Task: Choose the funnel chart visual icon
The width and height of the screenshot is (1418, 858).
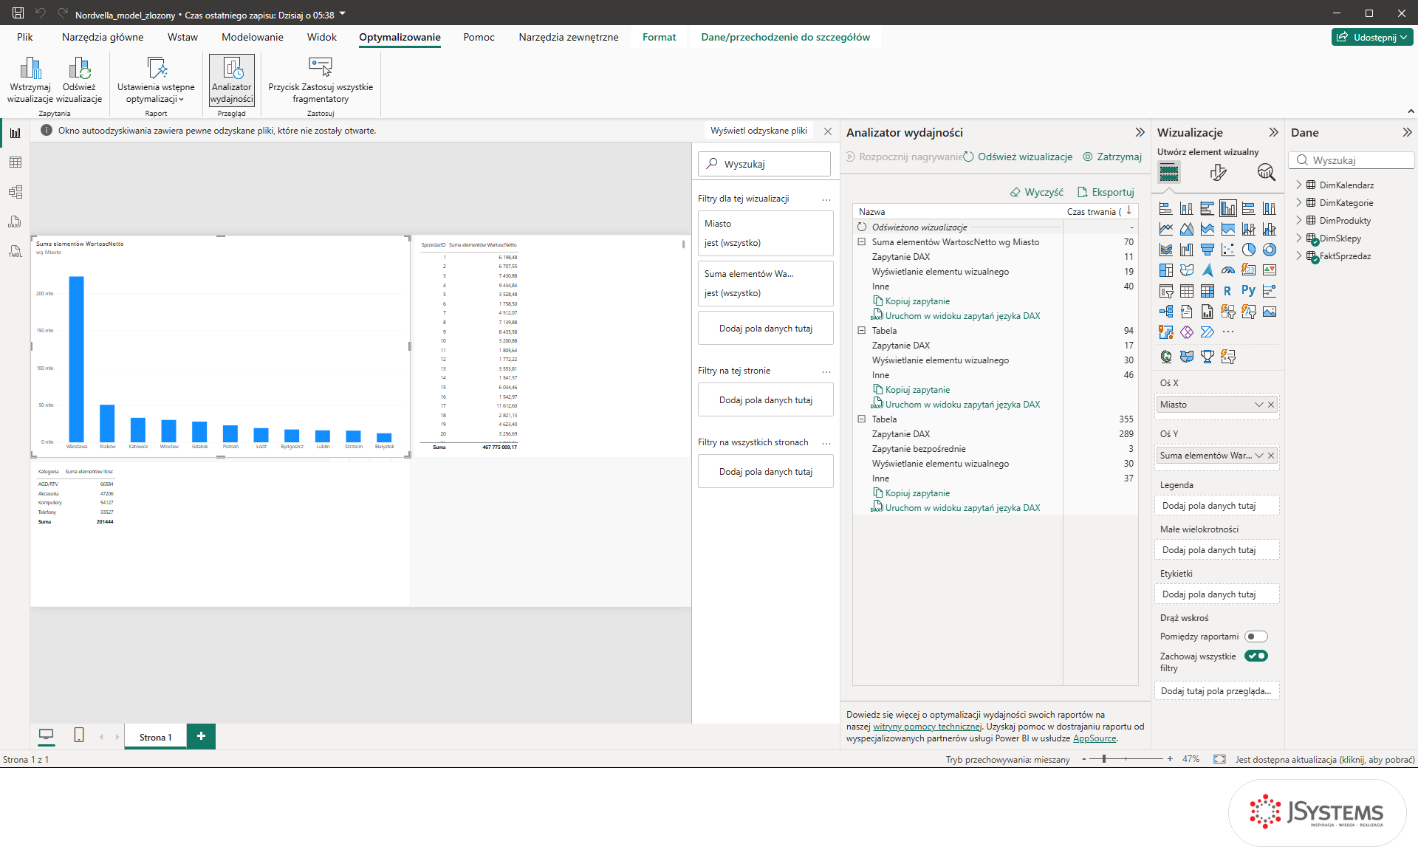Action: (x=1208, y=250)
